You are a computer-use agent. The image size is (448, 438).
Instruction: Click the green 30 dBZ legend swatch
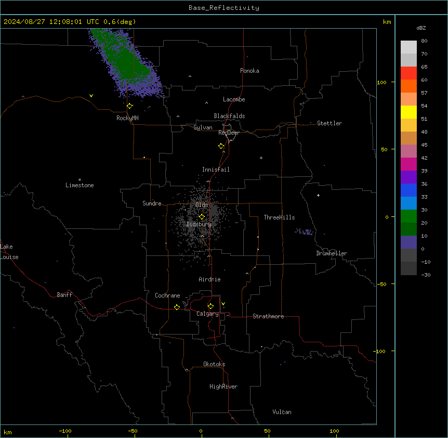coord(409,216)
